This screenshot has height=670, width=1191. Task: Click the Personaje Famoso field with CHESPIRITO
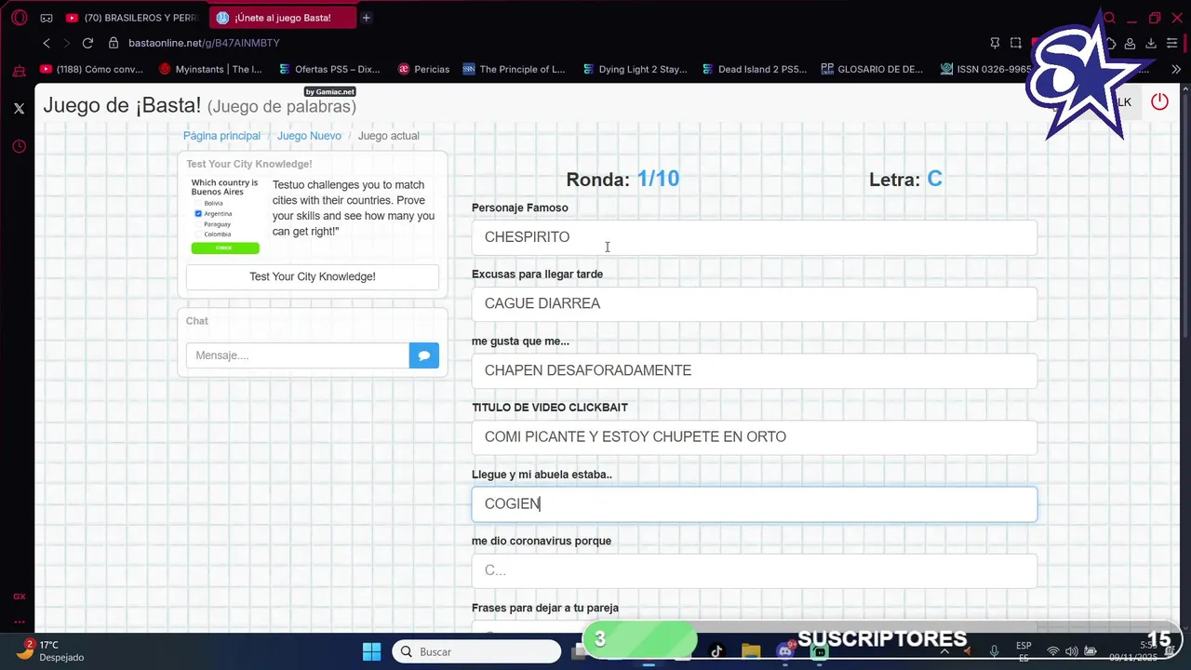[754, 237]
